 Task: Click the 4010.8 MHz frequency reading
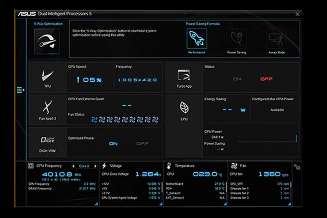point(62,174)
